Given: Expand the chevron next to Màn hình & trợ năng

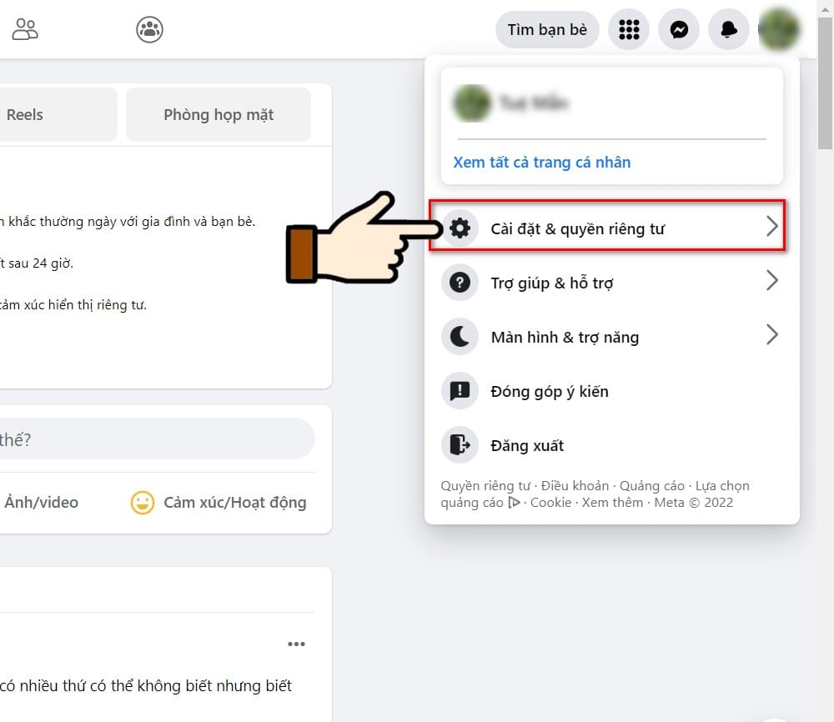Looking at the screenshot, I should pos(771,334).
